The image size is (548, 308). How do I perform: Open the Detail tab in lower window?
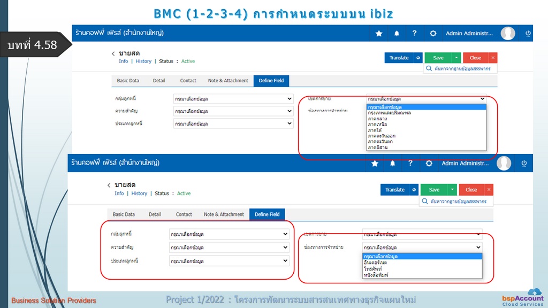[x=155, y=214]
